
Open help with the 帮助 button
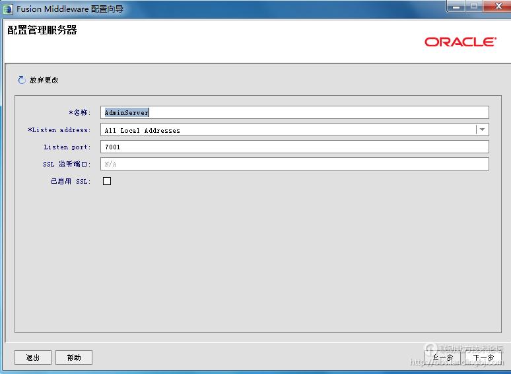(74, 357)
